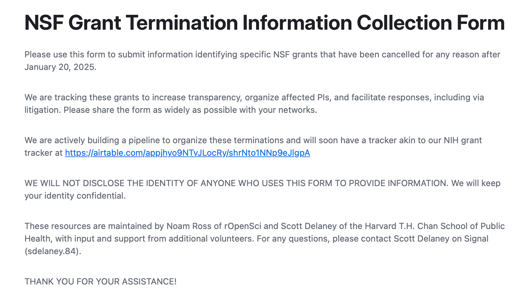Click the words "NIH grant"
The width and height of the screenshot is (528, 297).
pos(463,141)
